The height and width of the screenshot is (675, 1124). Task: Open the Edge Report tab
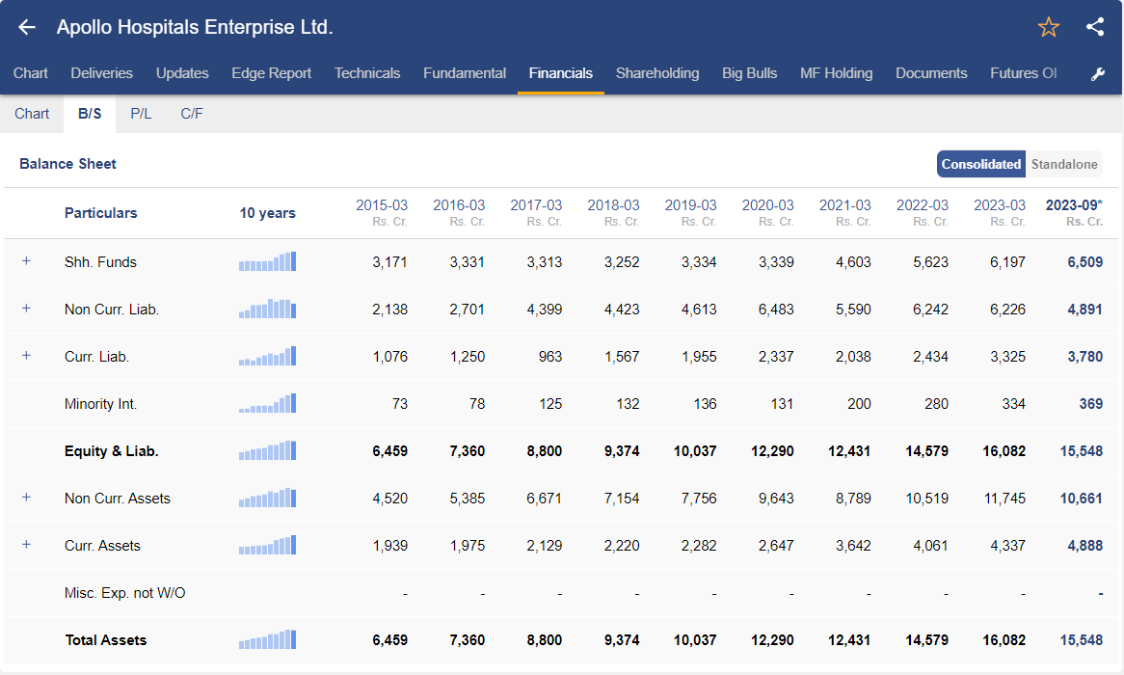click(x=271, y=73)
